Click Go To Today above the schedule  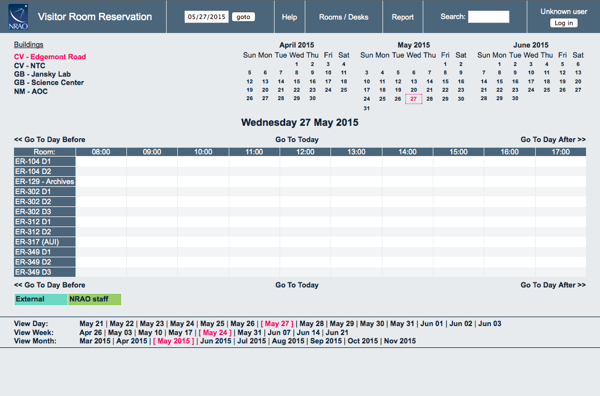pyautogui.click(x=297, y=139)
